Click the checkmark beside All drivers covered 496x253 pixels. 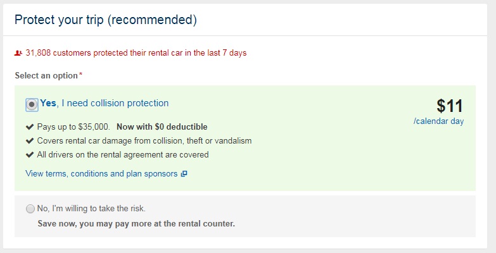click(x=30, y=154)
